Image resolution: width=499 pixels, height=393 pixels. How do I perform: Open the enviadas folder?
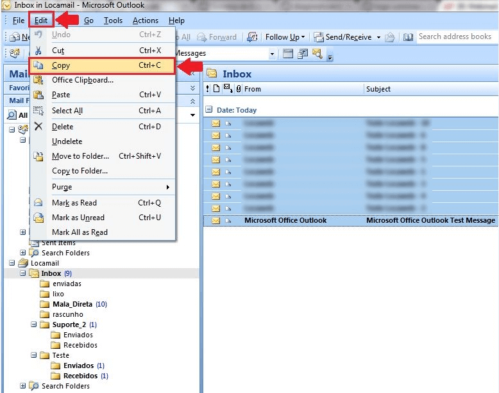coord(67,284)
